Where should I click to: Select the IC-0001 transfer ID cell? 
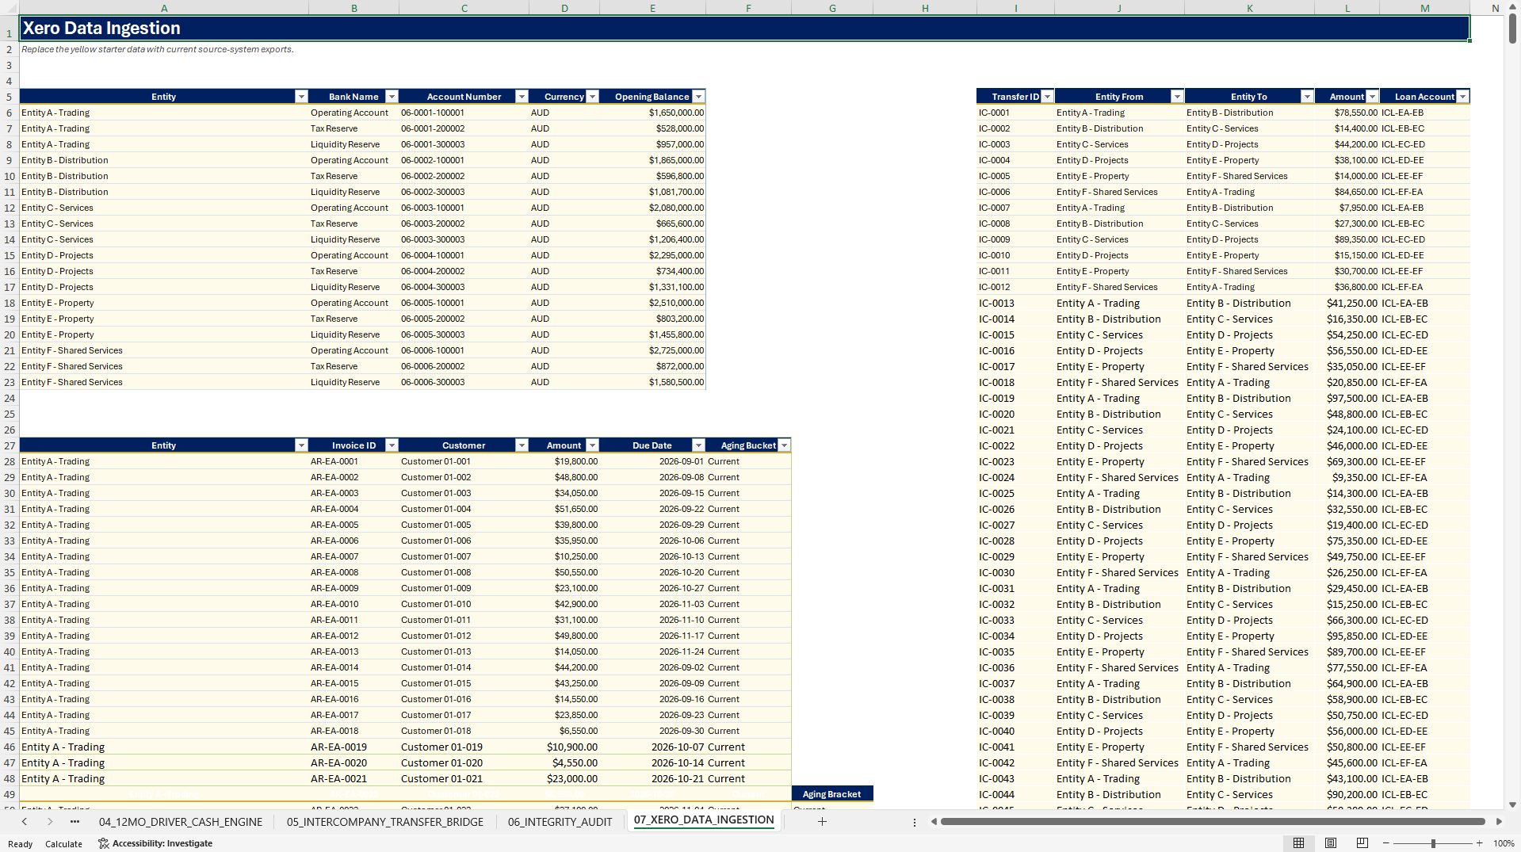tap(1015, 113)
